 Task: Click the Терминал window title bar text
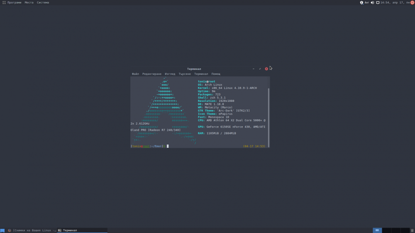click(x=194, y=69)
